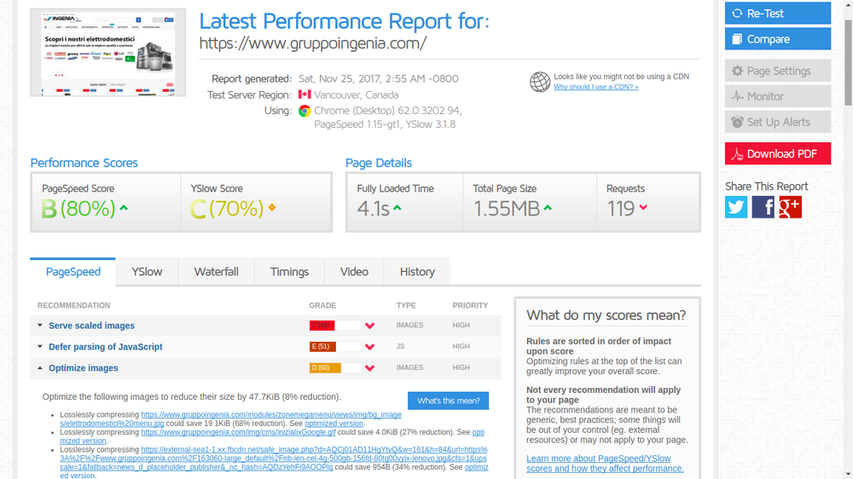
Task: Open Learn more about PageSpeed/YSlow scores link
Action: click(x=605, y=464)
